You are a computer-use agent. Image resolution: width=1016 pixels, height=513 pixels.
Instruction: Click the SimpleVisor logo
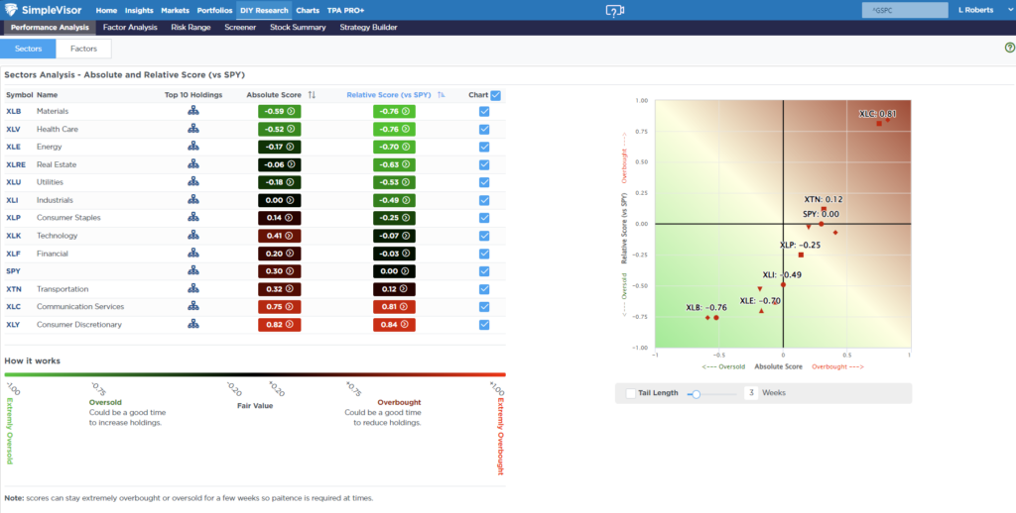[x=43, y=10]
